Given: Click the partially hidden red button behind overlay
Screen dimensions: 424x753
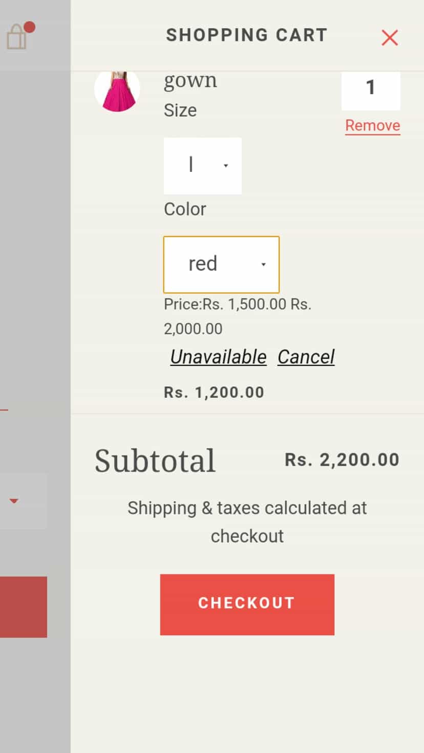Looking at the screenshot, I should tap(24, 607).
